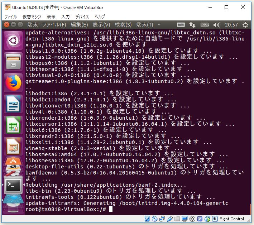
Task: Open the power gear session menu
Action: point(245,25)
